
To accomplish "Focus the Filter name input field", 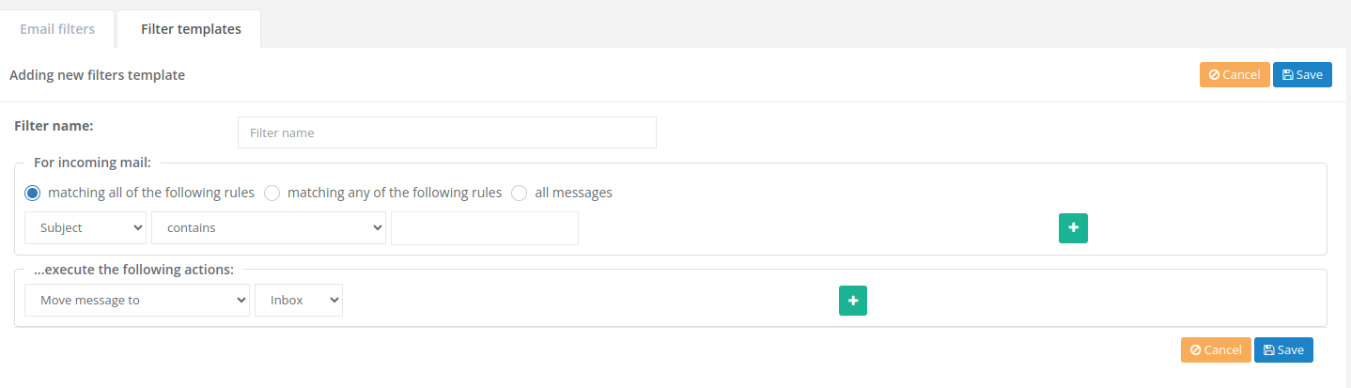I will click(x=446, y=132).
